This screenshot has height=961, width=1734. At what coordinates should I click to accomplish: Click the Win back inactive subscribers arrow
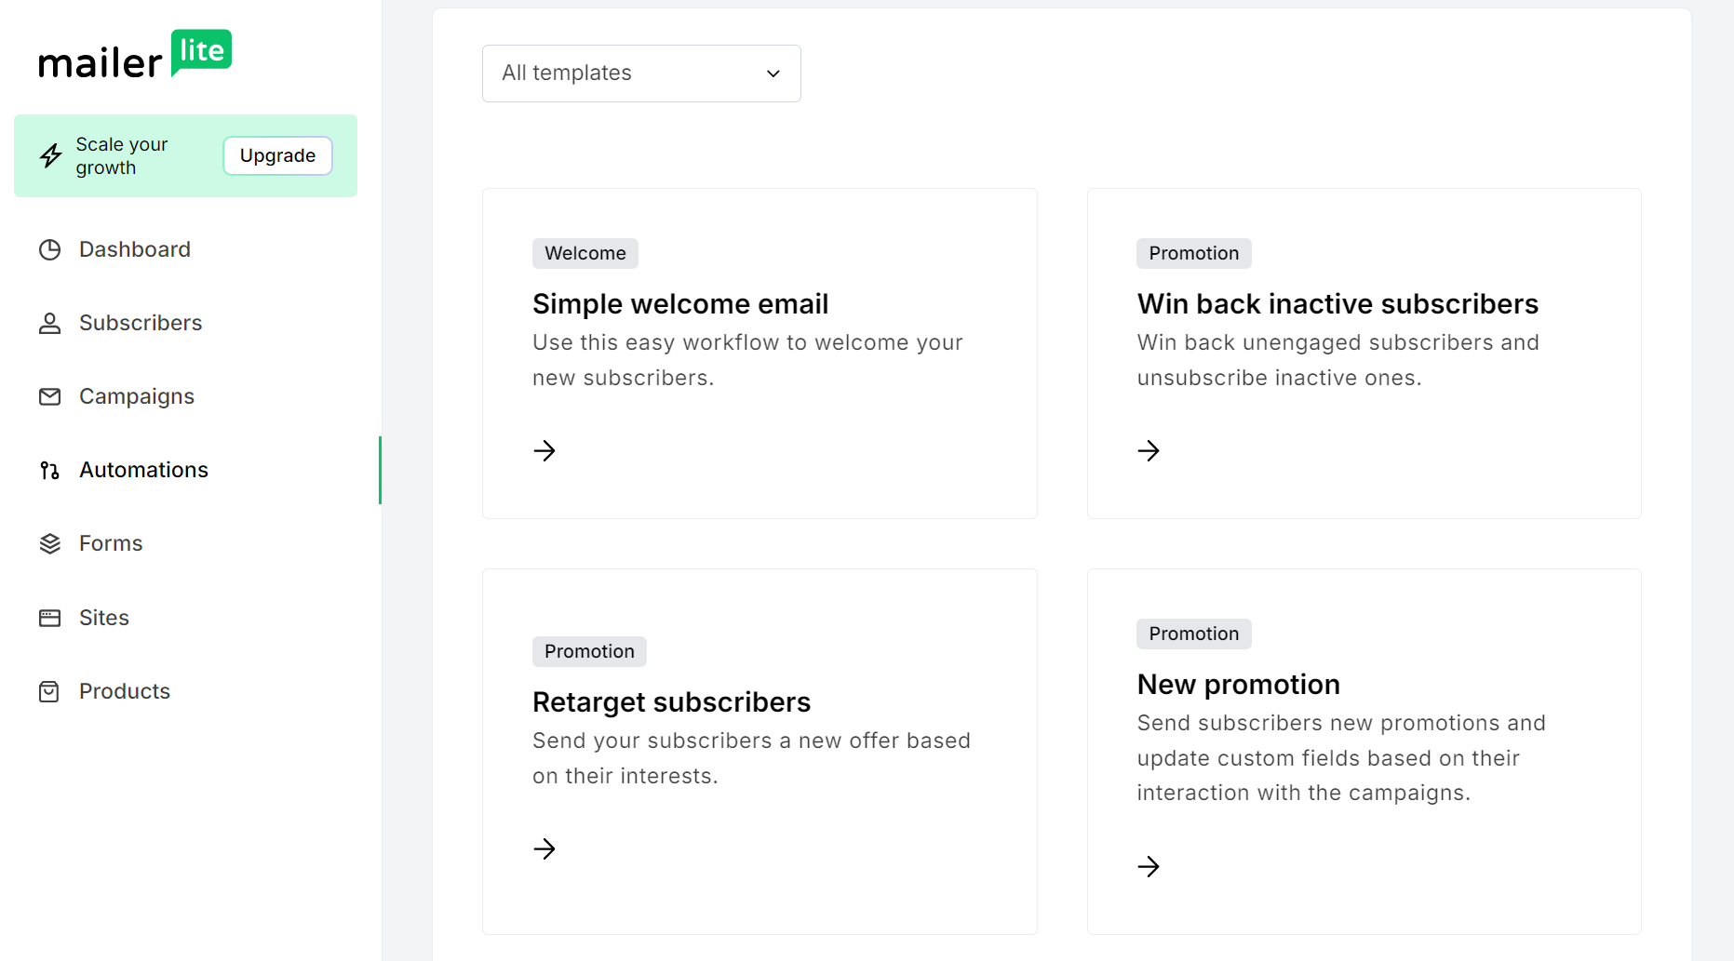(1149, 450)
